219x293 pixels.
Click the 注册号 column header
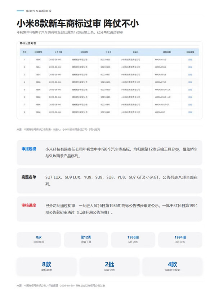click(x=108, y=52)
